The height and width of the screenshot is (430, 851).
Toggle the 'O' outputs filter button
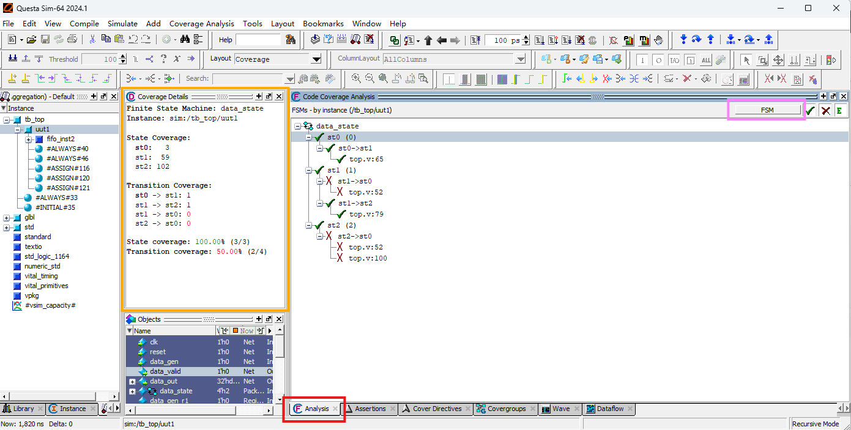tap(658, 60)
